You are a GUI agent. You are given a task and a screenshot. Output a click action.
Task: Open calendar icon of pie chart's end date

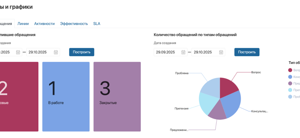point(221,52)
